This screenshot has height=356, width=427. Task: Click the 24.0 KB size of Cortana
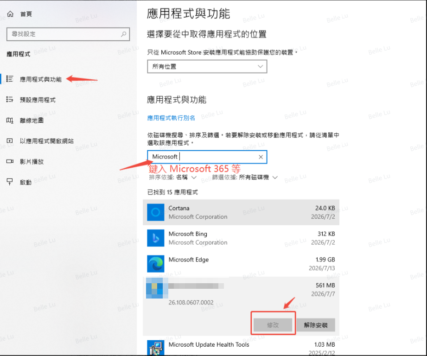(325, 208)
